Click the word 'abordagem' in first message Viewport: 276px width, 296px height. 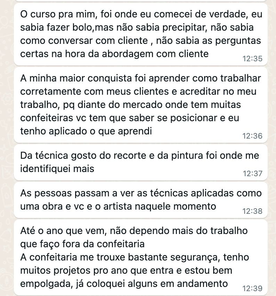pos(128,54)
